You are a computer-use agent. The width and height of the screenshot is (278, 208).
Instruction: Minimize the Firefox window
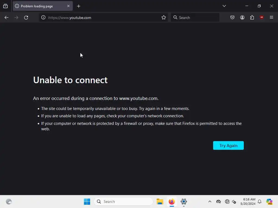pyautogui.click(x=247, y=6)
